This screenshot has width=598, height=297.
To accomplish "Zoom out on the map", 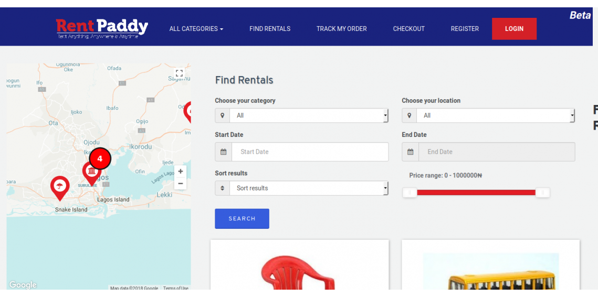I will [181, 184].
